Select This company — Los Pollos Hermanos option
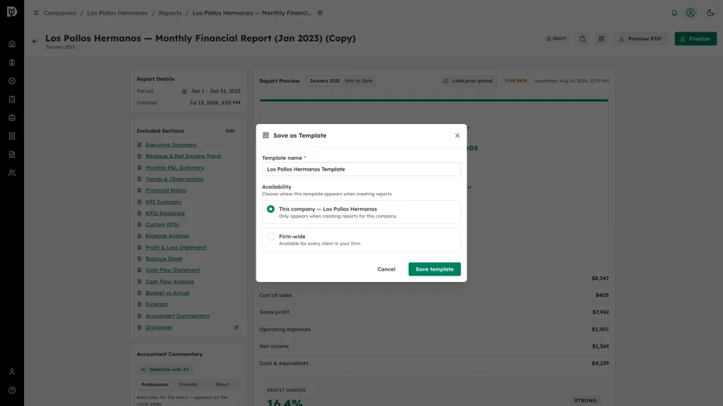This screenshot has width=723, height=406. (x=361, y=212)
